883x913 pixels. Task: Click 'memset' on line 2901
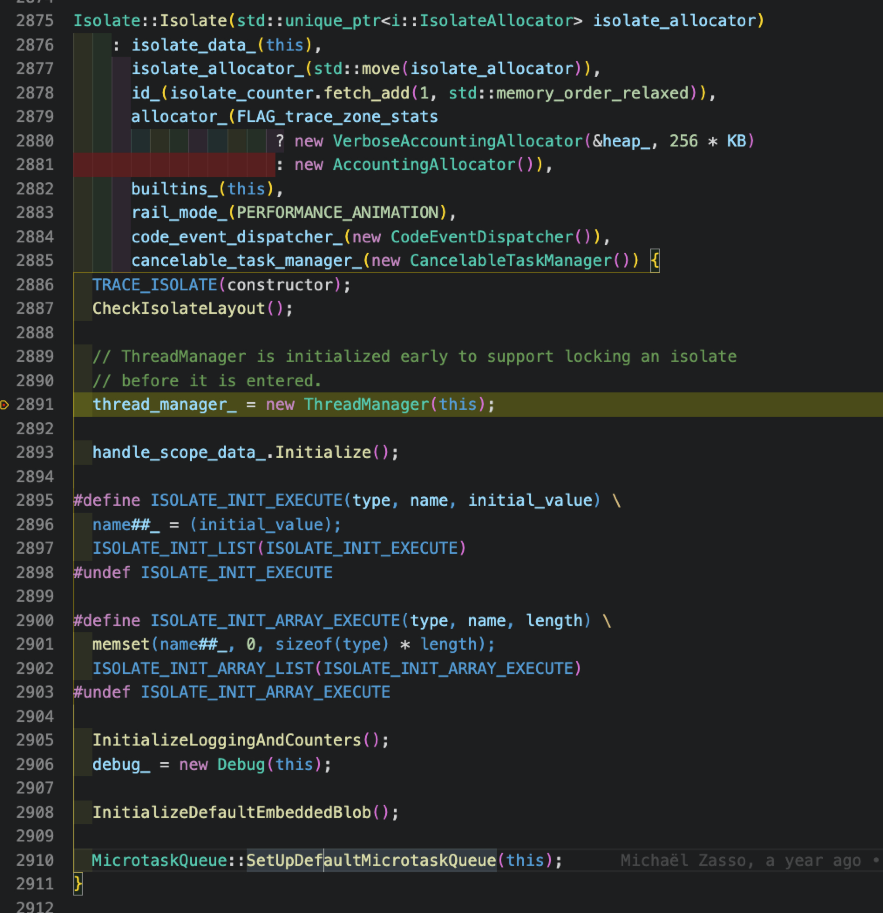click(x=122, y=644)
